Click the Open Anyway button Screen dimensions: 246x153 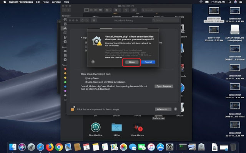click(x=164, y=86)
